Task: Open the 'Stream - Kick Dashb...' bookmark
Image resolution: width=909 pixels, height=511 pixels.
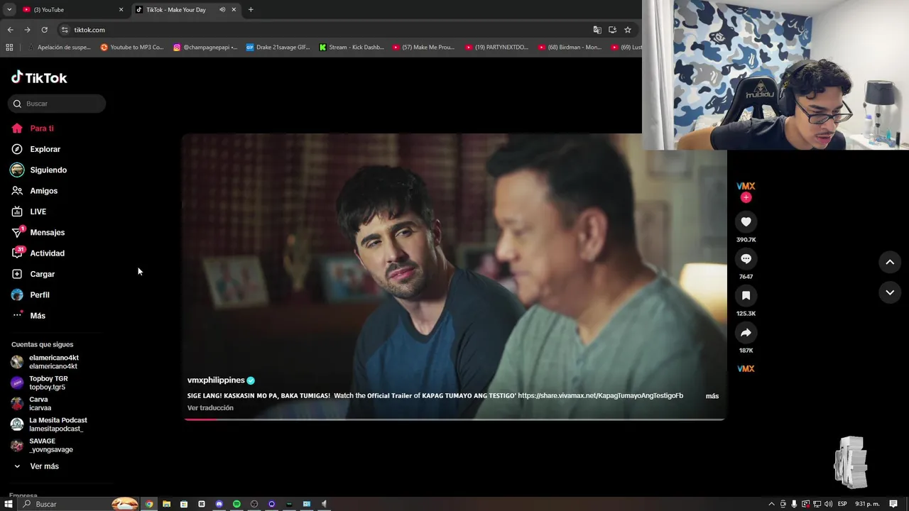Action: tap(352, 48)
